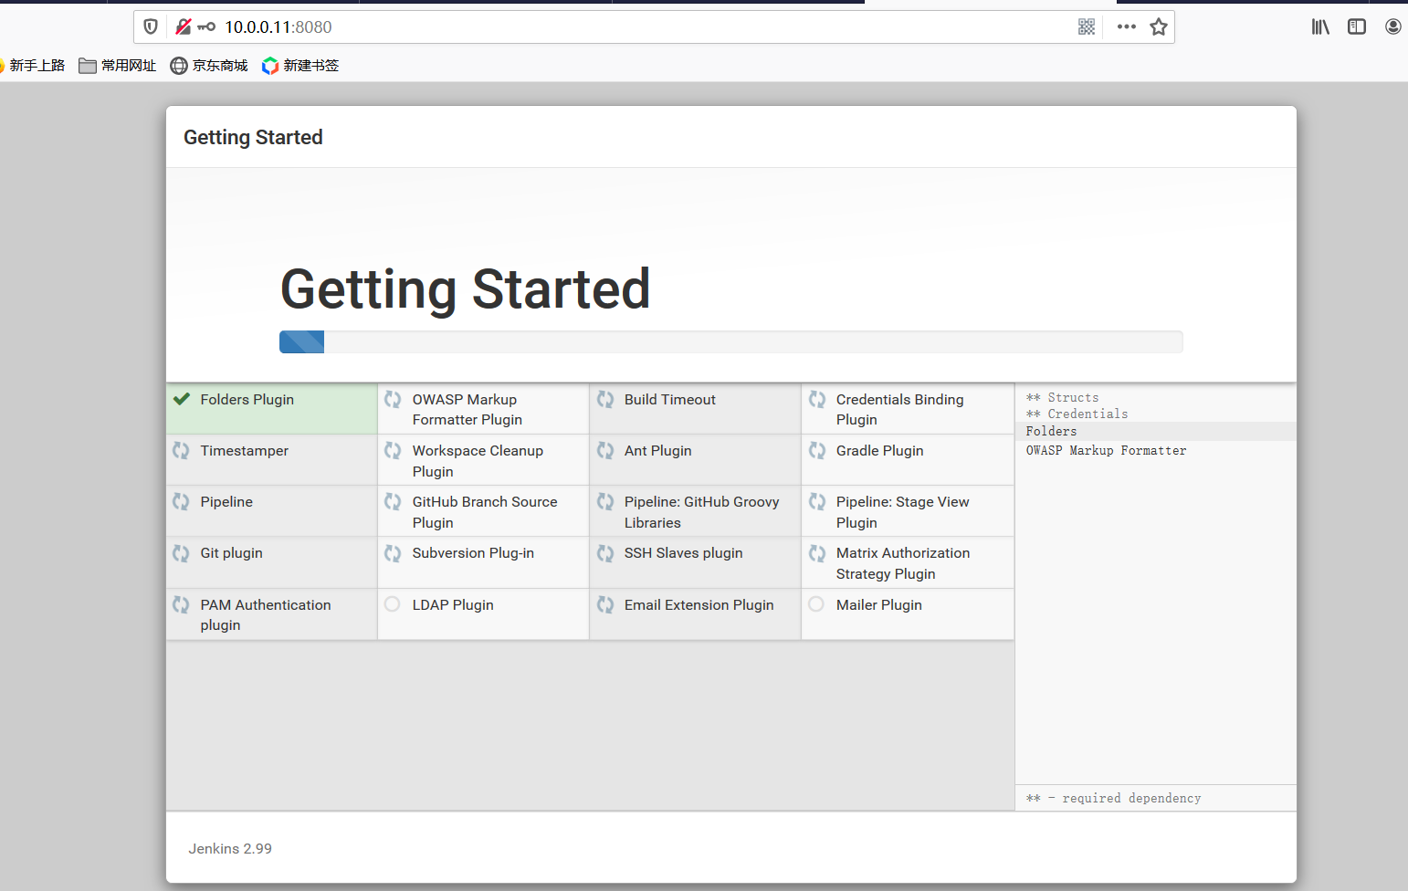Click the spinner icon beside Matrix Authorization Strategy Plugin
This screenshot has width=1408, height=891.
click(x=817, y=553)
